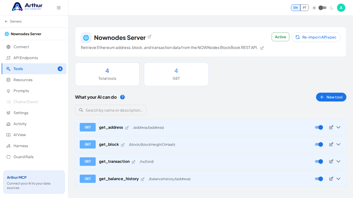The width and height of the screenshot is (353, 198).
Task: Disable the get_block tool toggle
Action: coord(319,144)
